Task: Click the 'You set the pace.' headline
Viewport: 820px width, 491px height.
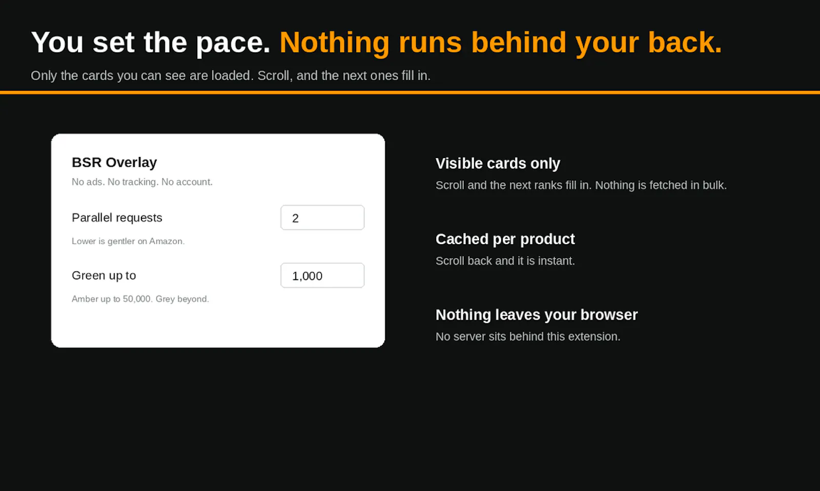Action: point(151,42)
